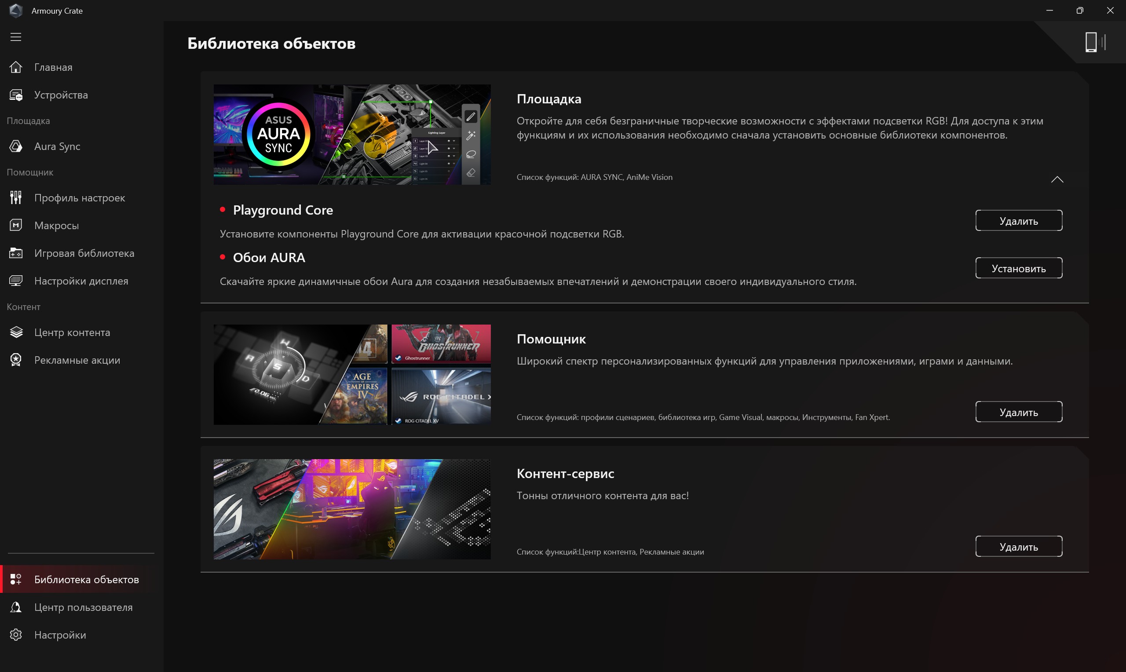Image resolution: width=1126 pixels, height=672 pixels.
Task: Open Центр контента page
Action: click(x=81, y=332)
